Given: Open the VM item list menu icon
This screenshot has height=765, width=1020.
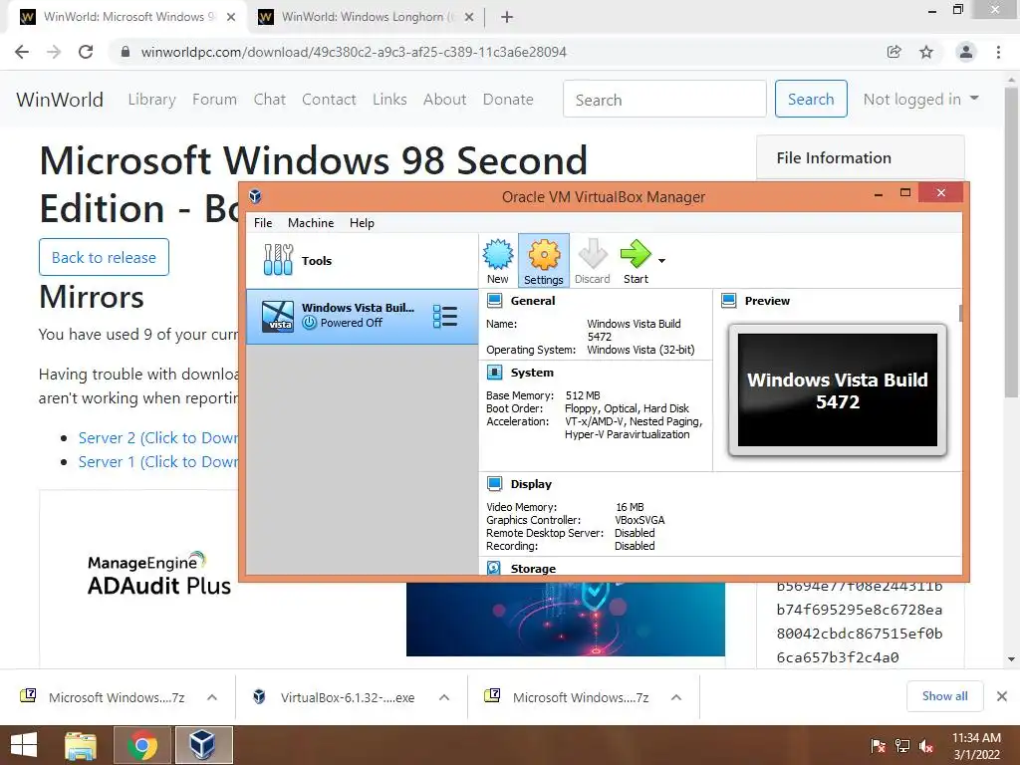Looking at the screenshot, I should coord(445,316).
